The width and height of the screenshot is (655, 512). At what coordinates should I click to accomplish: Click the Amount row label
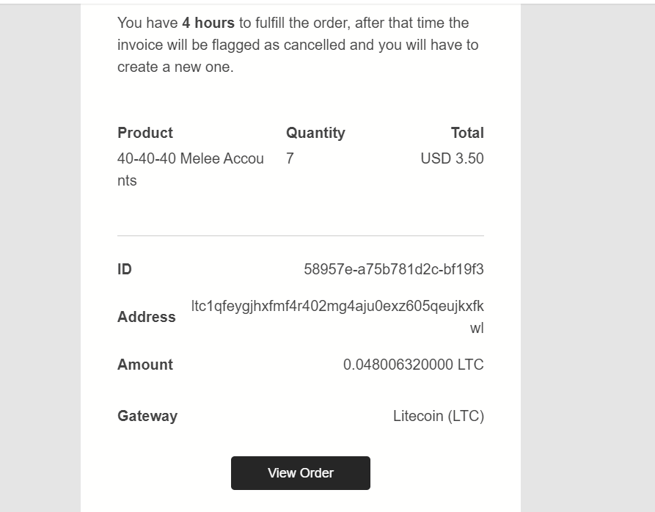point(145,365)
